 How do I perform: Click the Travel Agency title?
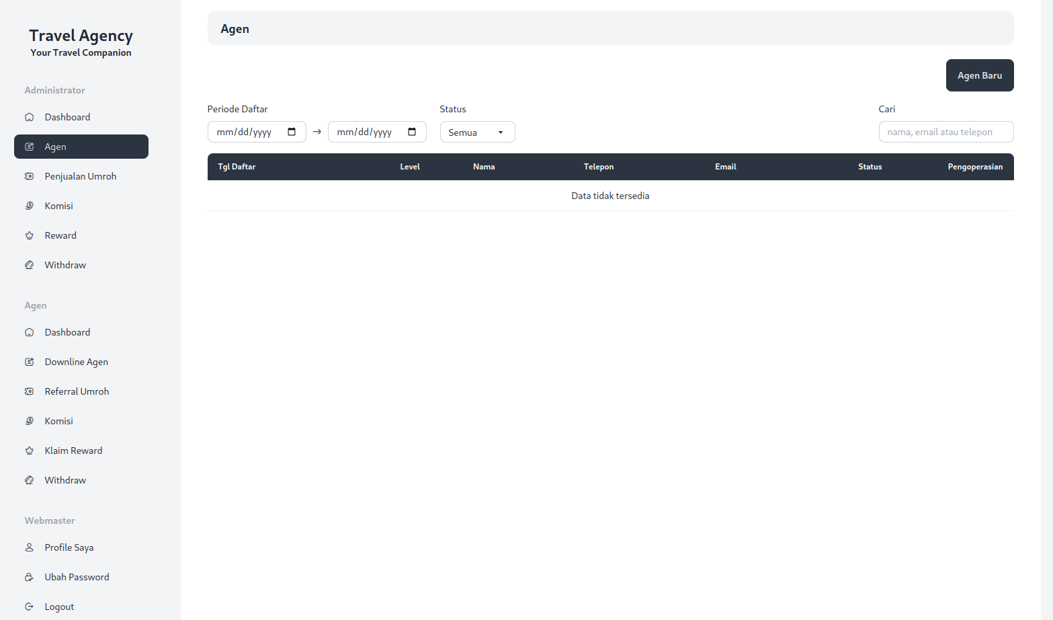(x=81, y=36)
